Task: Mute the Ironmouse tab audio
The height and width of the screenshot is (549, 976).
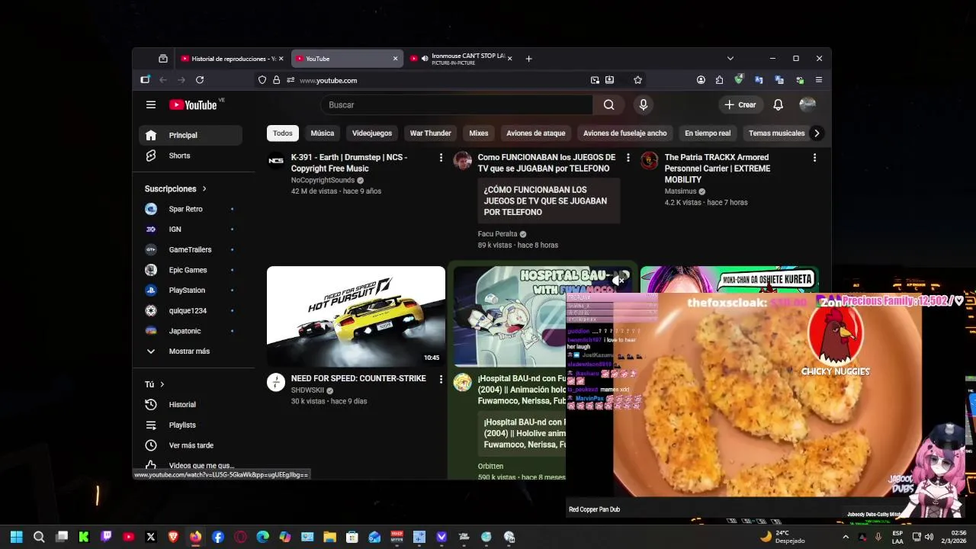Action: [425, 59]
